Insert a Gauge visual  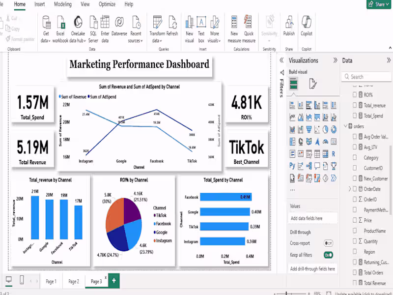point(325,141)
